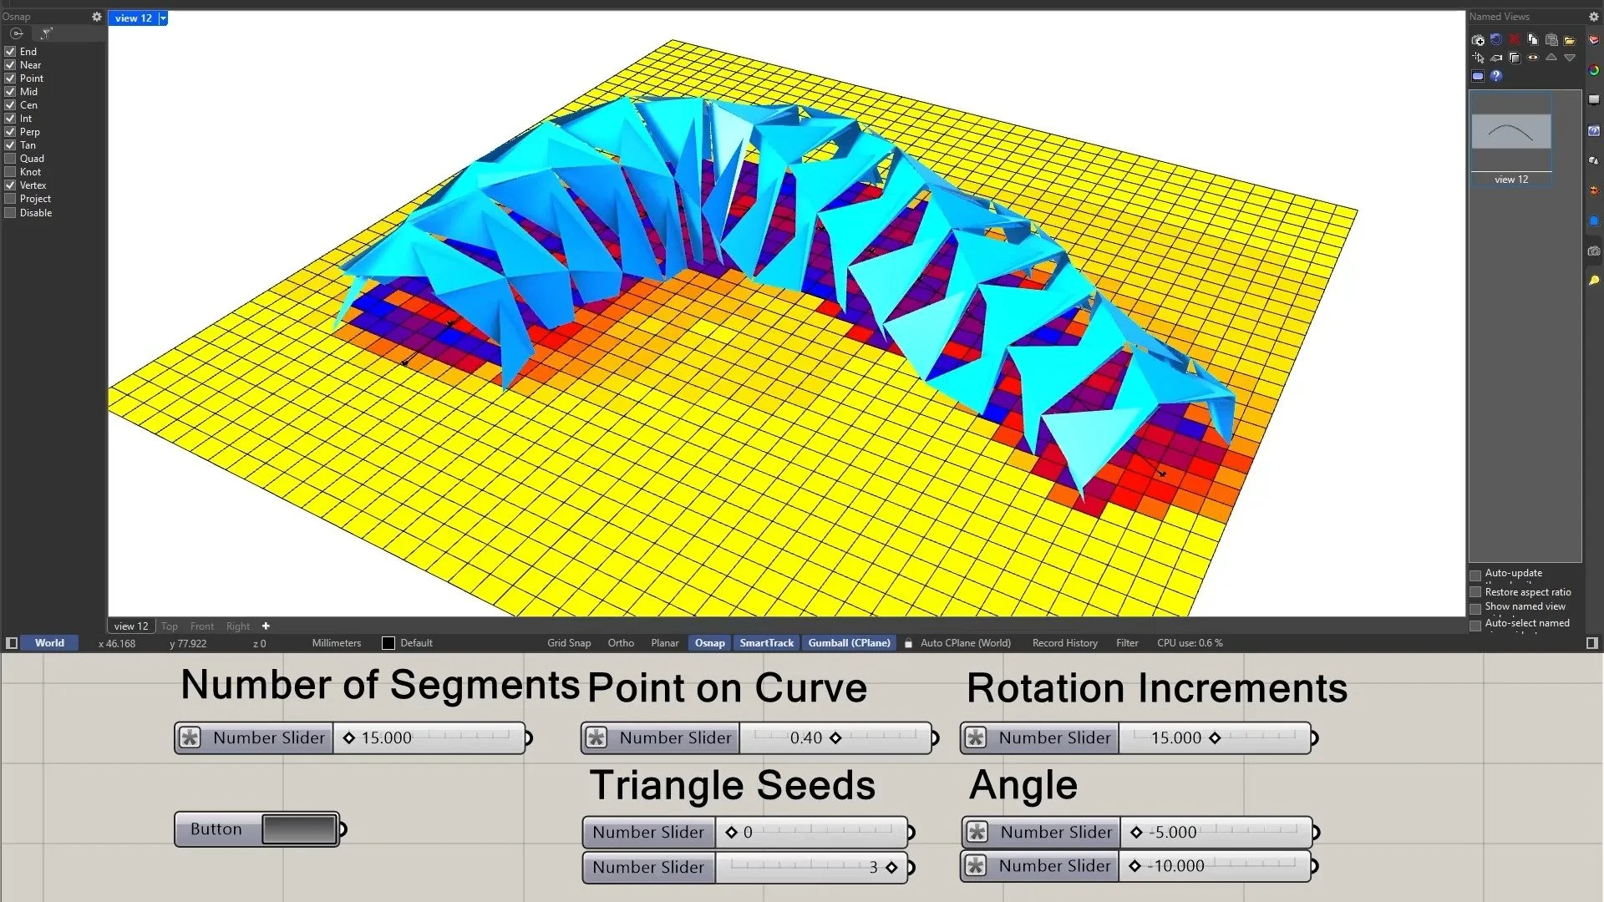
Task: Switch to the Front viewport tab
Action: point(201,626)
